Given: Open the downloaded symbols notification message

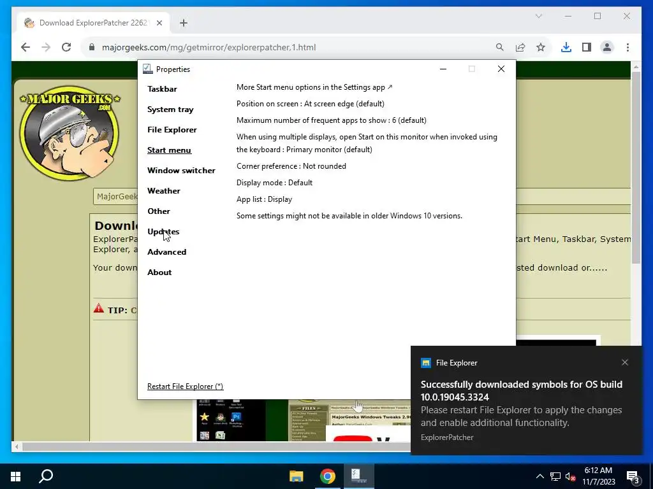Looking at the screenshot, I should (x=522, y=403).
